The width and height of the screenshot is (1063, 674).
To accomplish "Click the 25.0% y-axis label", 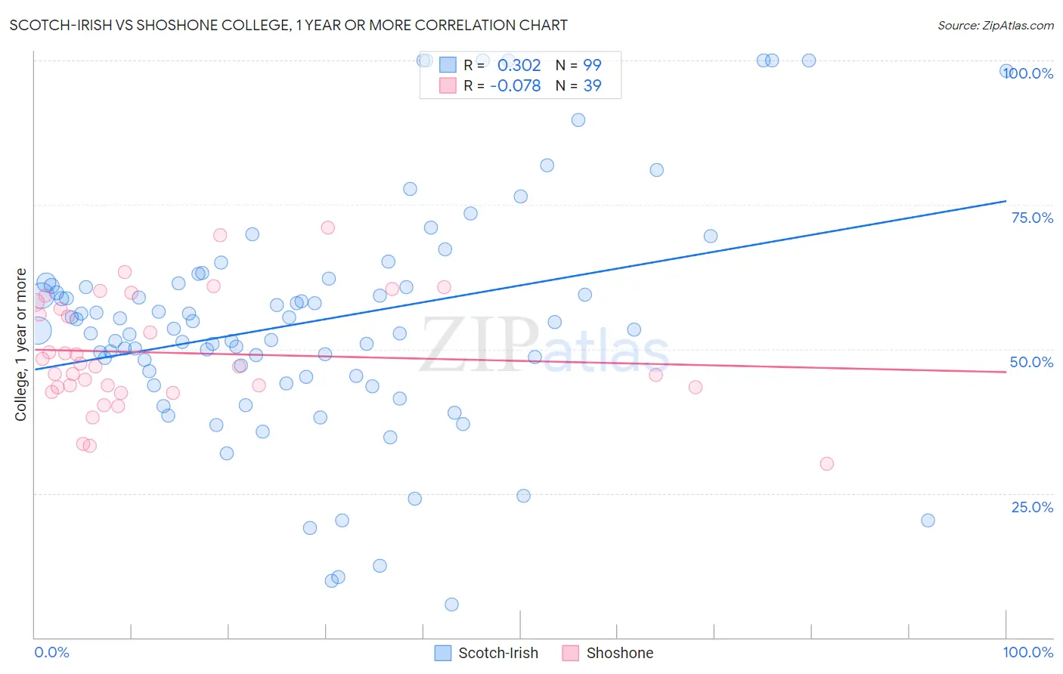I will [x=1032, y=507].
